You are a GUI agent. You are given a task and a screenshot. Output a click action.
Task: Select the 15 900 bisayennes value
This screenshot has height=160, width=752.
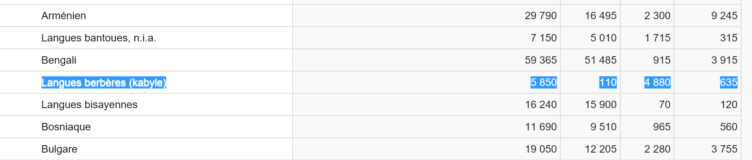pyautogui.click(x=601, y=105)
